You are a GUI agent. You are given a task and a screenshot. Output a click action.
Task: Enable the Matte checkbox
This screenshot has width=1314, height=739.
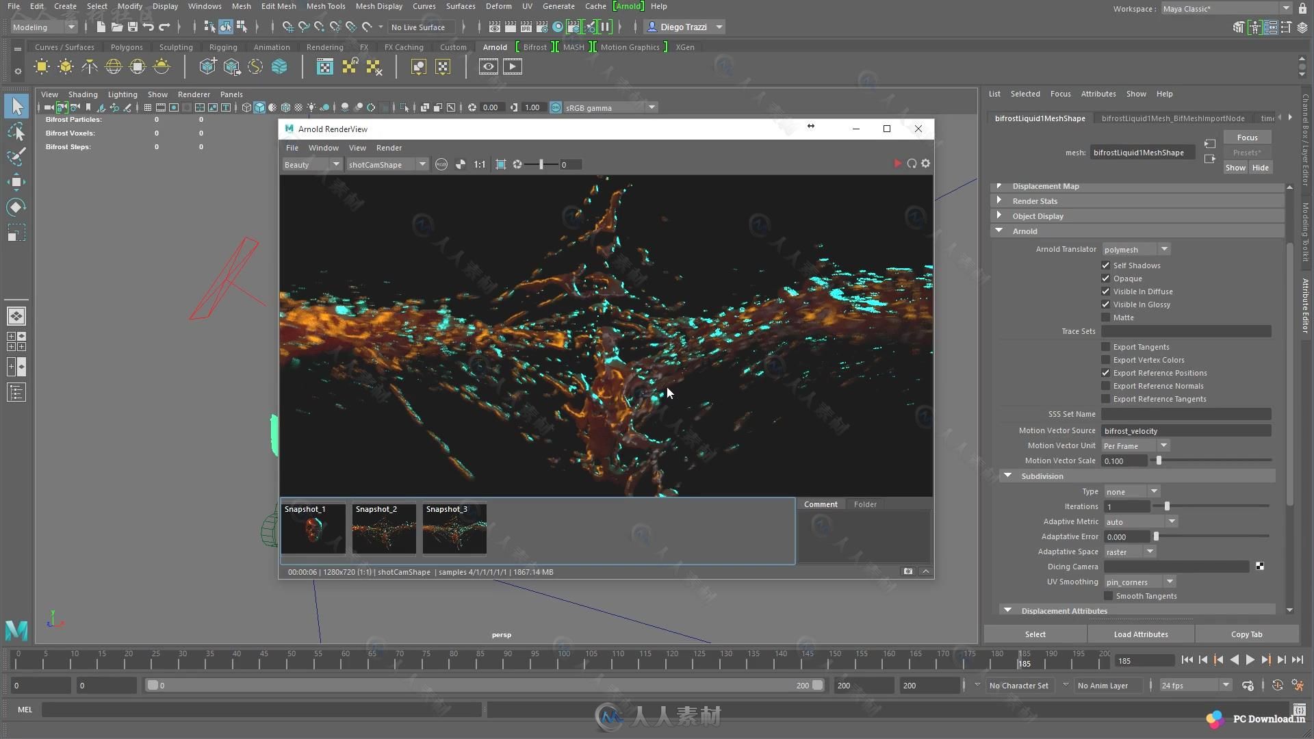[1105, 317]
